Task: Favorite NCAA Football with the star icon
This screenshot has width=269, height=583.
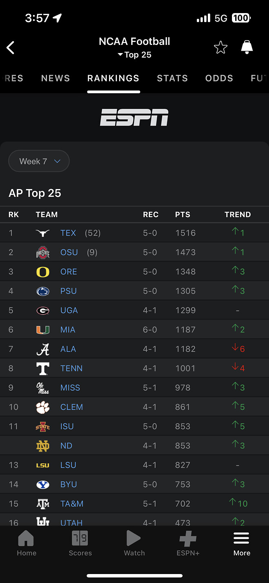Action: tap(220, 47)
